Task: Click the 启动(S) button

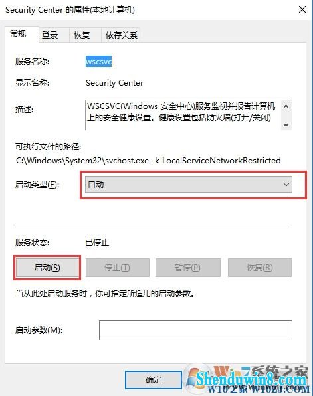Action: pyautogui.click(x=47, y=268)
